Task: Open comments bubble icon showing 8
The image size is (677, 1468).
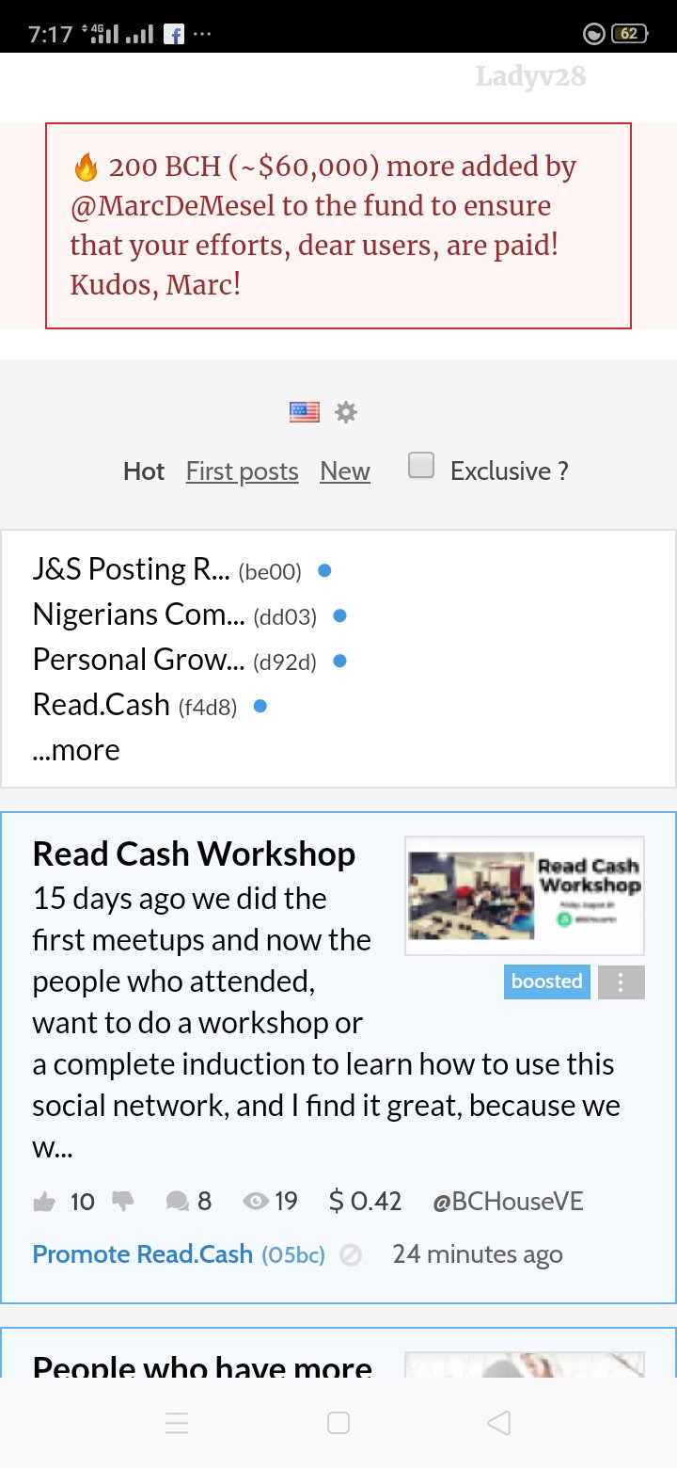Action: click(x=177, y=1202)
